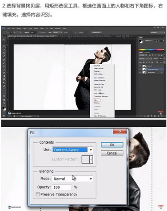This screenshot has height=211, width=167.
Task: Hide Layer 1 with its eye icon
Action: point(140,66)
